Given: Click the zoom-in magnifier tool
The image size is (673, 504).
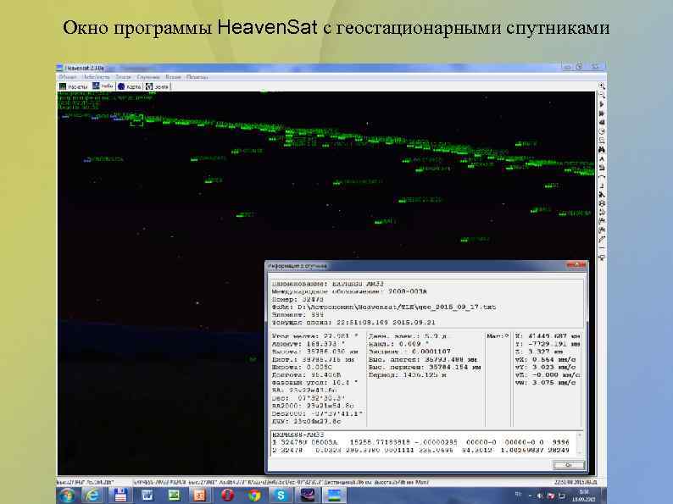Looking at the screenshot, I should point(602,86).
